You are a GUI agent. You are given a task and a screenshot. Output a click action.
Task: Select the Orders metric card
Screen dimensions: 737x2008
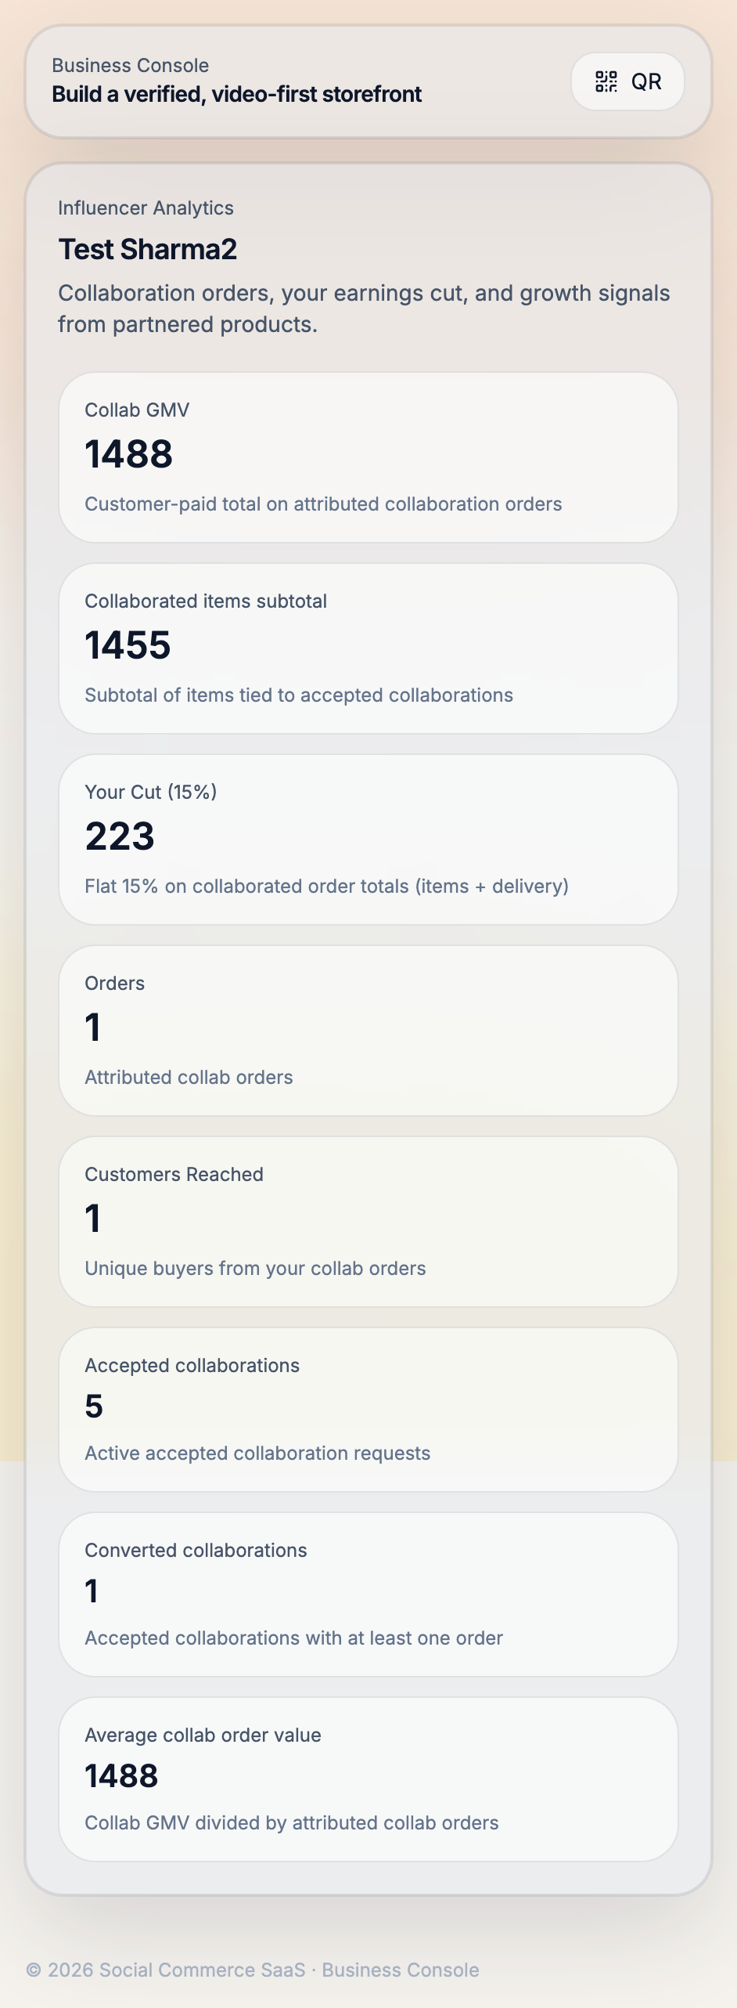pyautogui.click(x=368, y=1031)
